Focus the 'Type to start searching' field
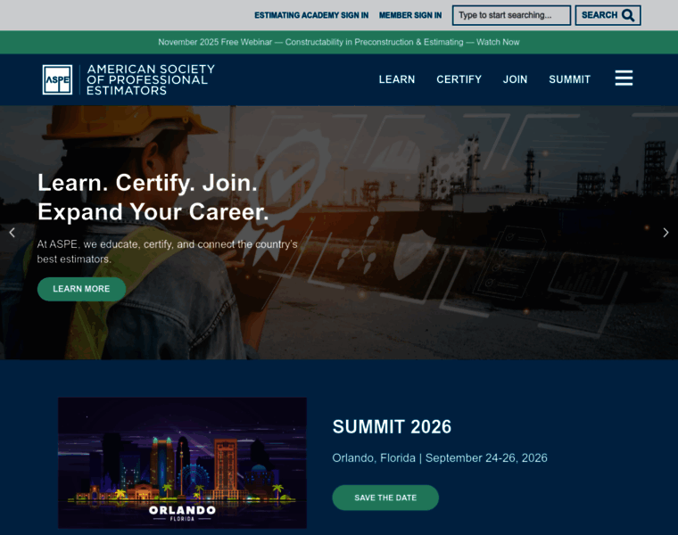Viewport: 678px width, 535px height. click(511, 15)
